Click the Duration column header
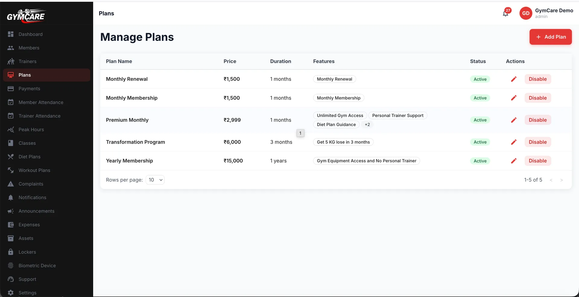 [x=280, y=61]
